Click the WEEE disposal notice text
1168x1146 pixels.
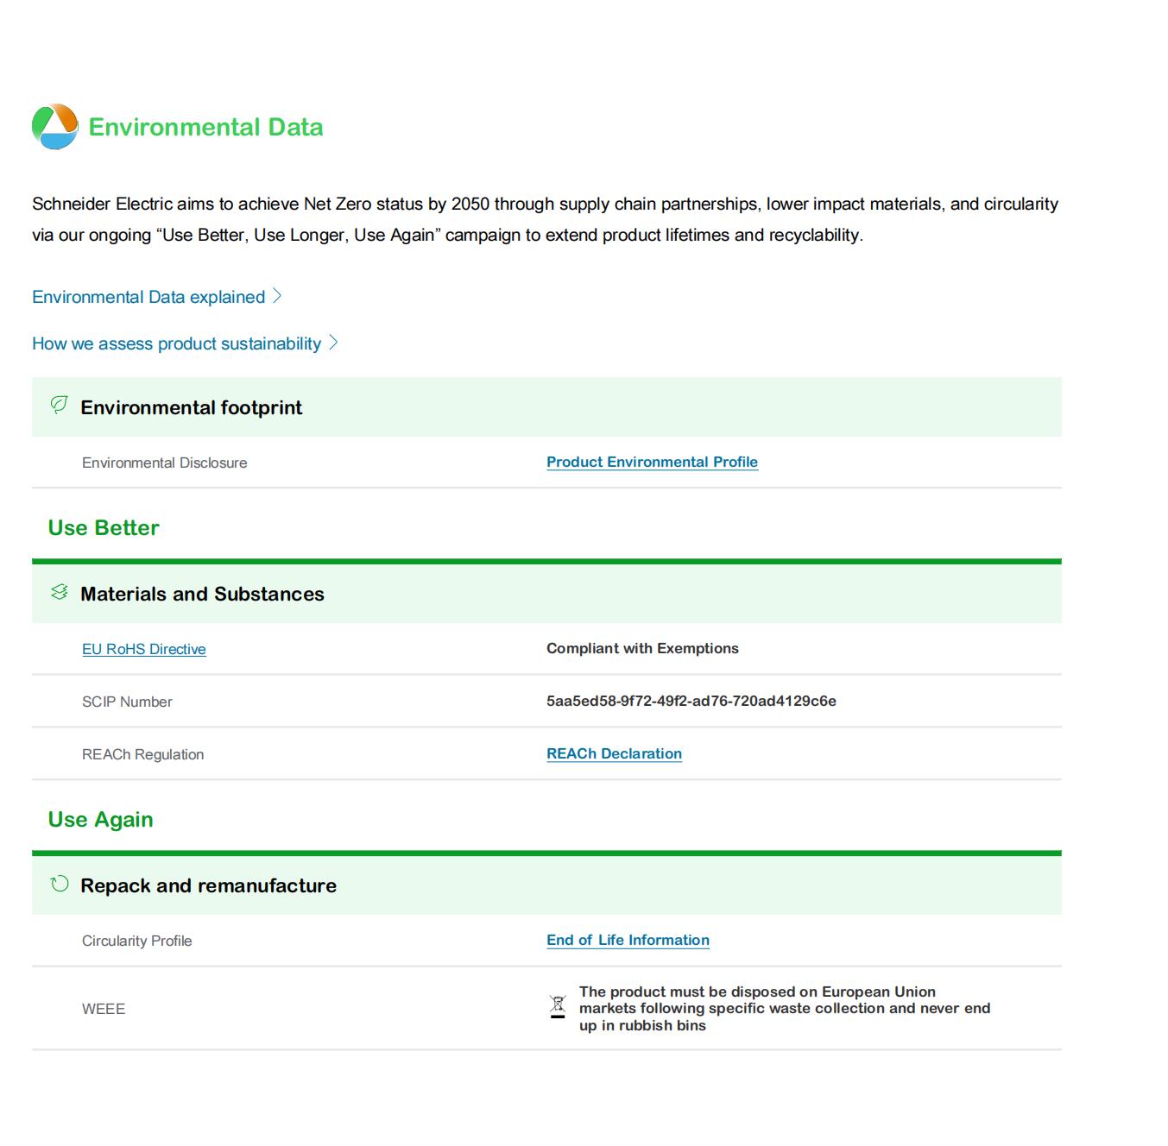click(x=784, y=1008)
